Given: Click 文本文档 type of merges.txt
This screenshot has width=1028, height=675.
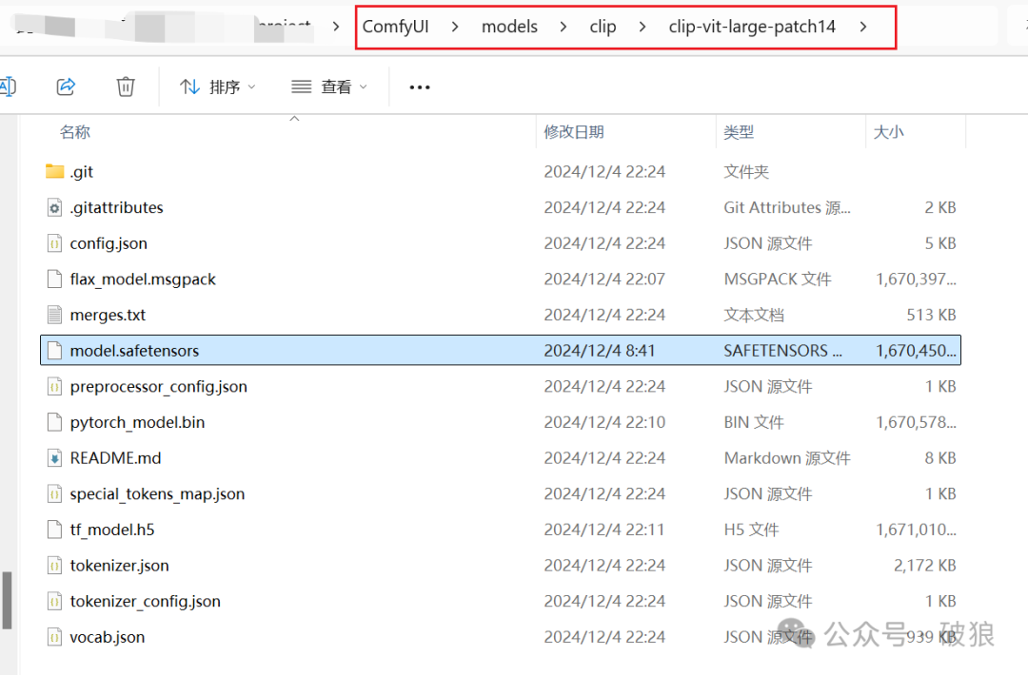Looking at the screenshot, I should tap(754, 316).
